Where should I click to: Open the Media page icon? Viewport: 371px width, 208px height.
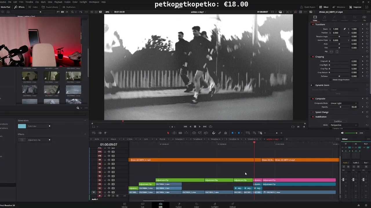[x=124, y=205]
